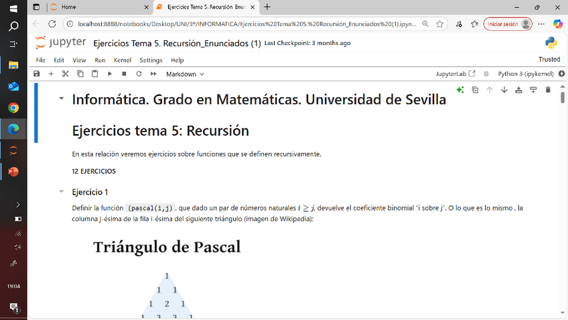The width and height of the screenshot is (568, 320).
Task: Insert a cell below with the plus icon
Action: pos(51,74)
